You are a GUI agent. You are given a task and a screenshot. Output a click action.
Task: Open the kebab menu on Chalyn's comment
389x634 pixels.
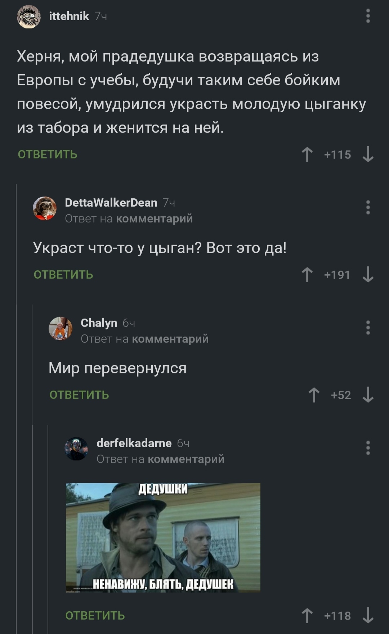(x=368, y=328)
